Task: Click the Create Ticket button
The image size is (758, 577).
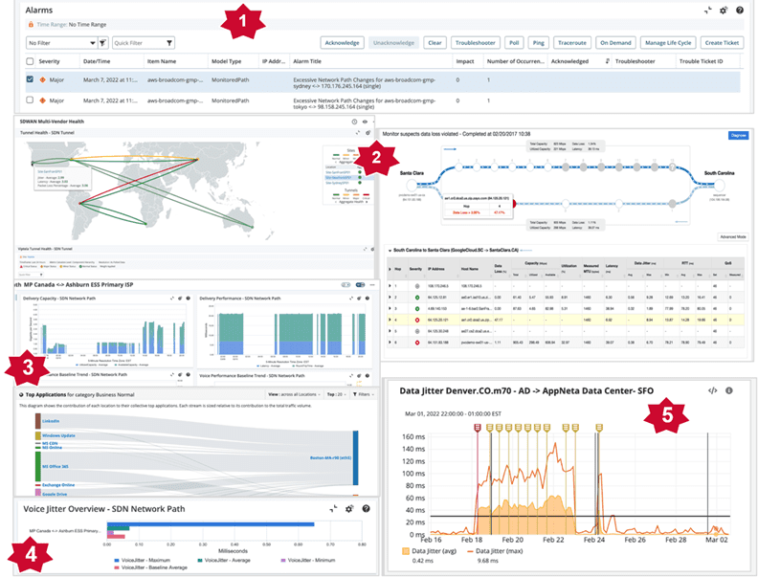Action: (x=725, y=43)
